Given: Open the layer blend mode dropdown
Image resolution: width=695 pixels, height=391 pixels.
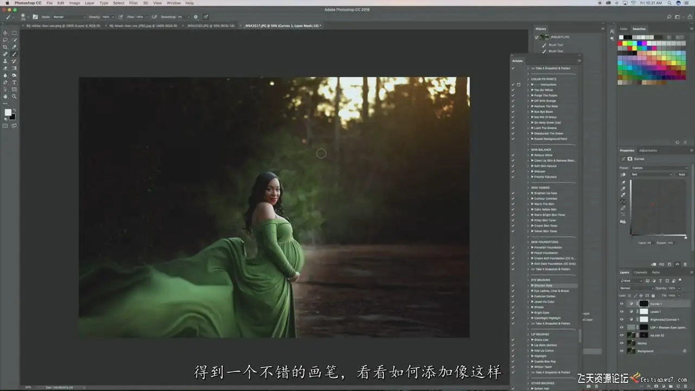Looking at the screenshot, I should click(636, 288).
